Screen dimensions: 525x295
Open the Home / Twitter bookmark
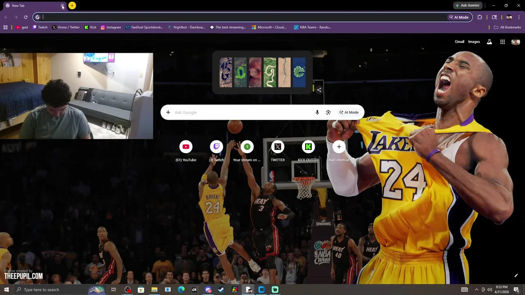[66, 27]
